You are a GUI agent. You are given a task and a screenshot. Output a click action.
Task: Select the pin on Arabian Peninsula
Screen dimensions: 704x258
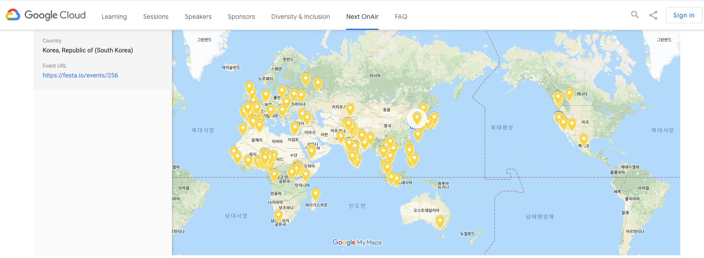[312, 151]
